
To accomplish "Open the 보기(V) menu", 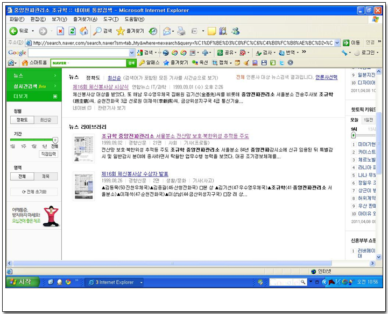I will click(x=59, y=19).
